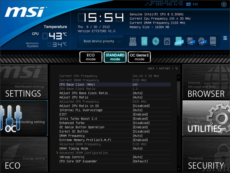
Task: Click Version E7737IMS V1.0 text
Action: point(96,31)
